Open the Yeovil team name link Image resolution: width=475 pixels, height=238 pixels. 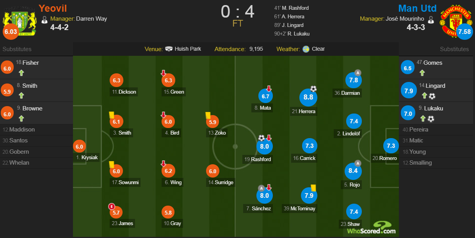click(x=53, y=8)
